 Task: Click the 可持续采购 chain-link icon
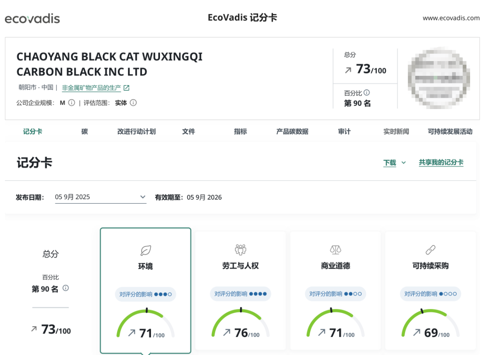[x=430, y=250]
